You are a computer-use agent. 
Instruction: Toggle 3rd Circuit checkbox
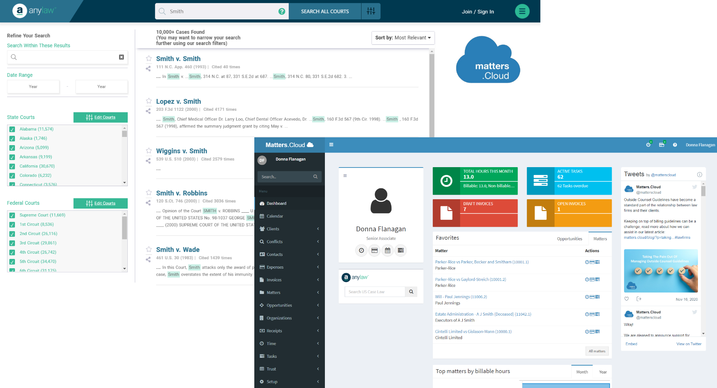pyautogui.click(x=12, y=243)
